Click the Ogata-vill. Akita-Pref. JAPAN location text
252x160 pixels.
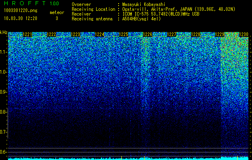tap(179, 9)
